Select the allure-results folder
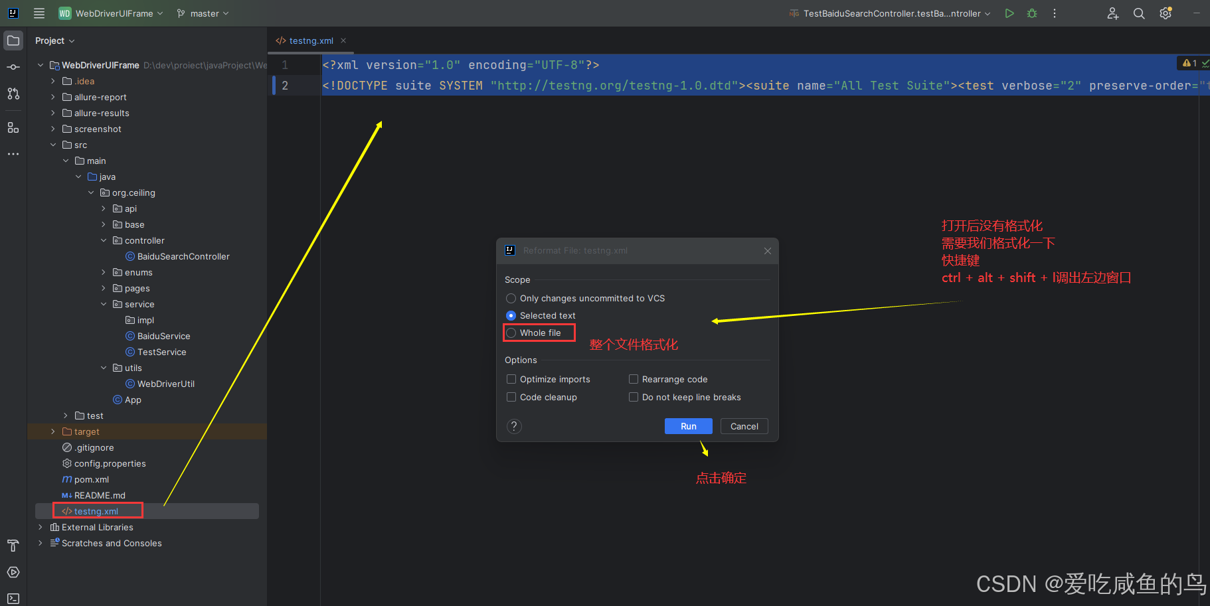This screenshot has width=1210, height=606. coord(96,113)
